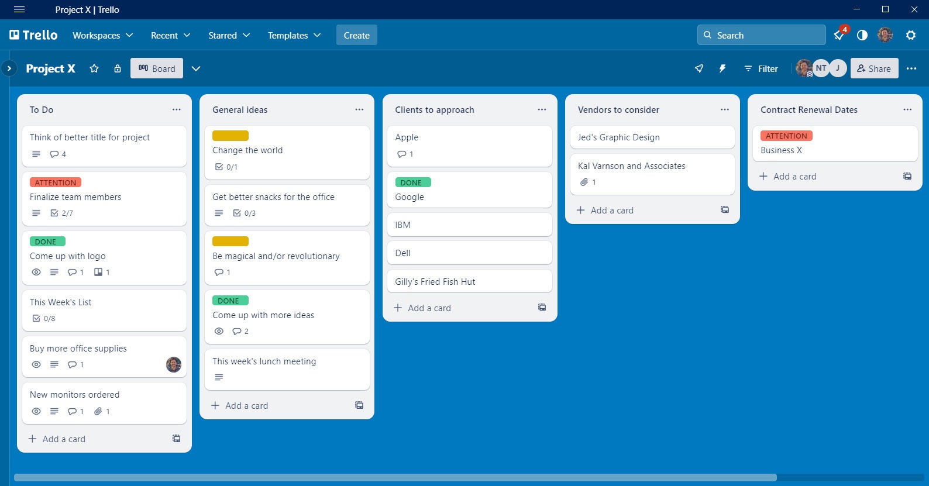Viewport: 929px width, 486px height.
Task: Click checklist 0/1 badge on Change the world
Action: pyautogui.click(x=226, y=167)
